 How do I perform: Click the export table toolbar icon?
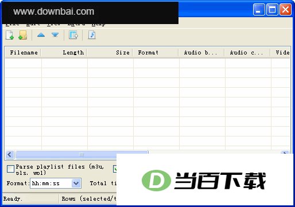coord(73,35)
